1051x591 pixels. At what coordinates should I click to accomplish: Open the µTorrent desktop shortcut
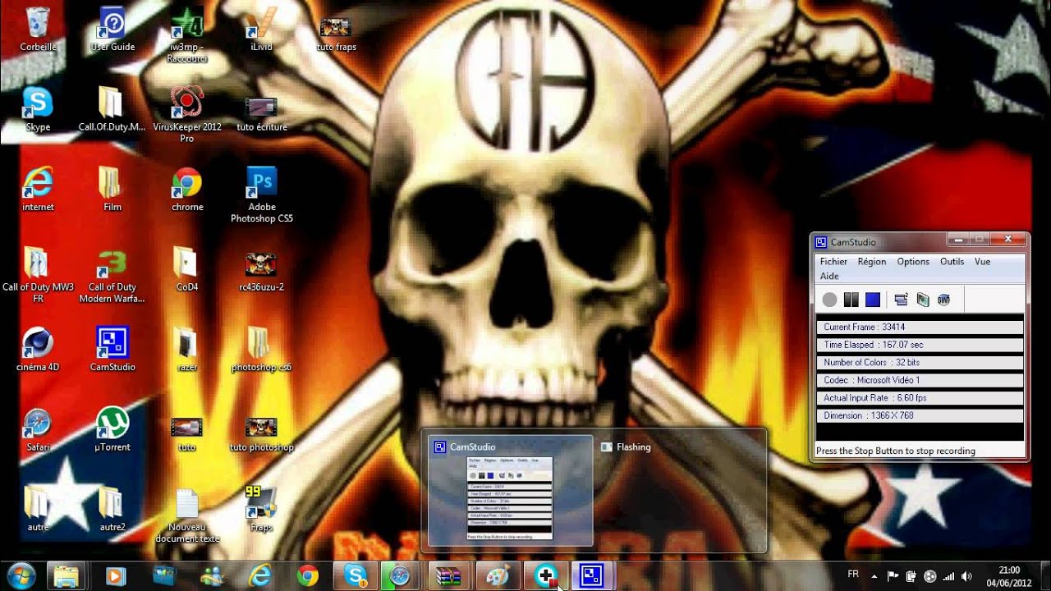(x=112, y=429)
